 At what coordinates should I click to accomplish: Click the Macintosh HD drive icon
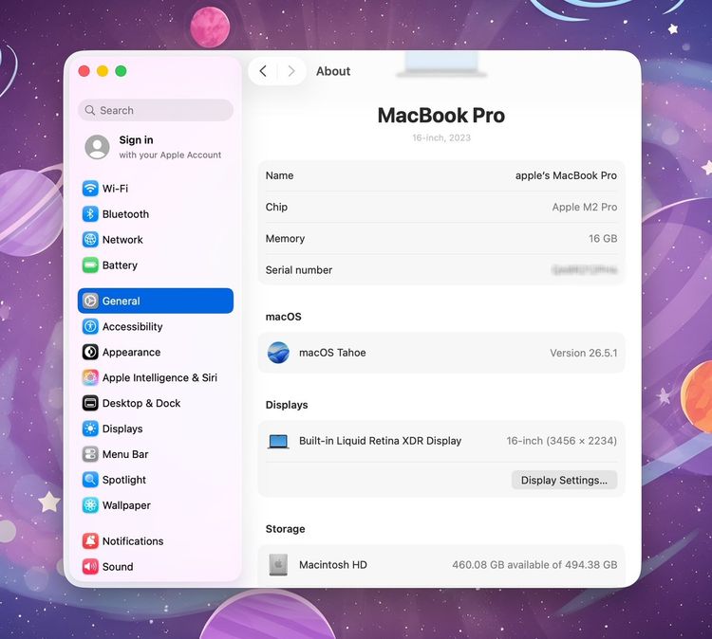click(278, 565)
